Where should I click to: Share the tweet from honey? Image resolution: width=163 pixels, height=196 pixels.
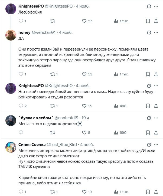pyautogui.click(x=156, y=74)
